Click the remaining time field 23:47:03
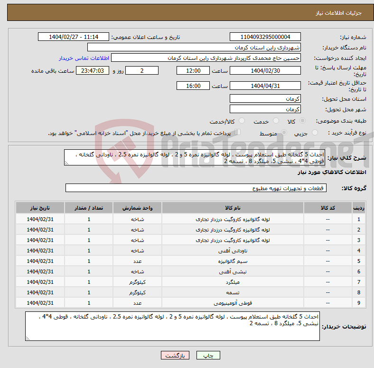 (x=93, y=71)
